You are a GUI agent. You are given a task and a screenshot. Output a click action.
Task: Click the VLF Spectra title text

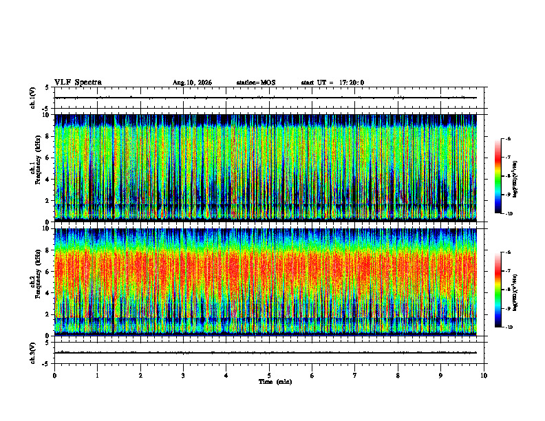78,83
